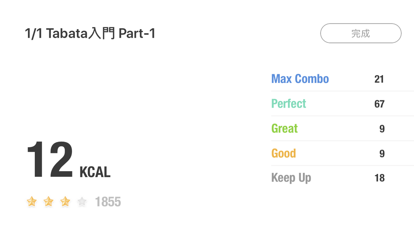Screen dimensions: 414x233
Task: Click the large 12 calorie number
Action: 50,160
